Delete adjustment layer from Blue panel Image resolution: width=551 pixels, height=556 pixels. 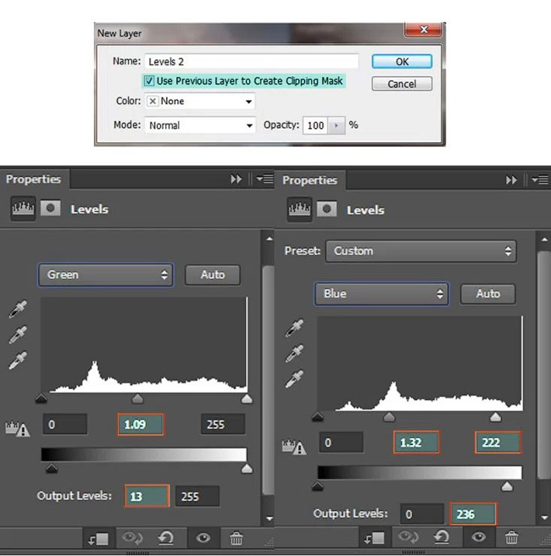[x=511, y=537]
